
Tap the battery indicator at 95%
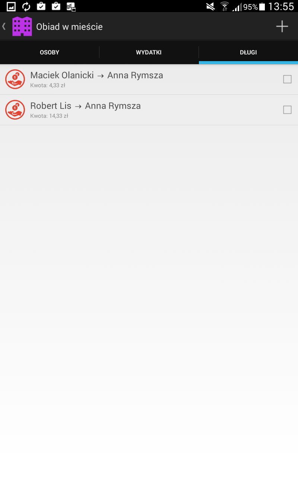tap(262, 7)
